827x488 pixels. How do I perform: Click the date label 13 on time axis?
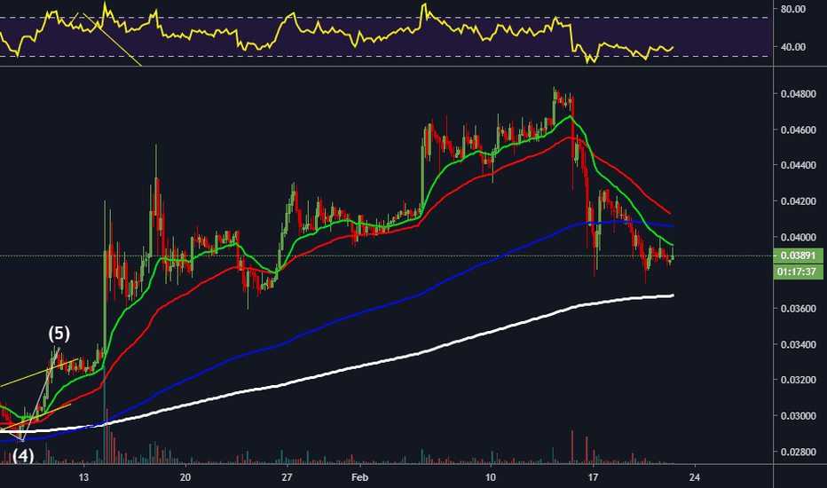pos(83,477)
